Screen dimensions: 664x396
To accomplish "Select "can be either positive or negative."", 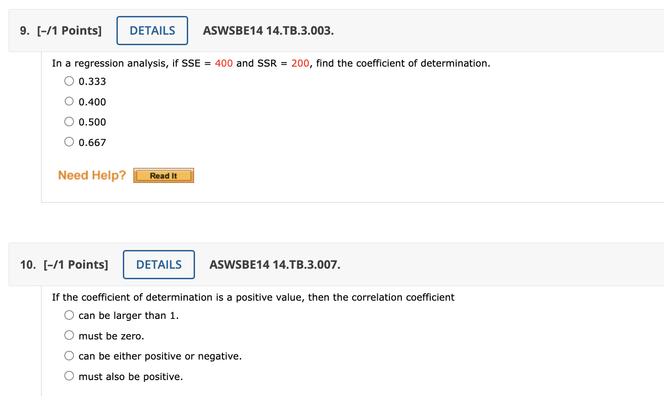I will pos(69,355).
